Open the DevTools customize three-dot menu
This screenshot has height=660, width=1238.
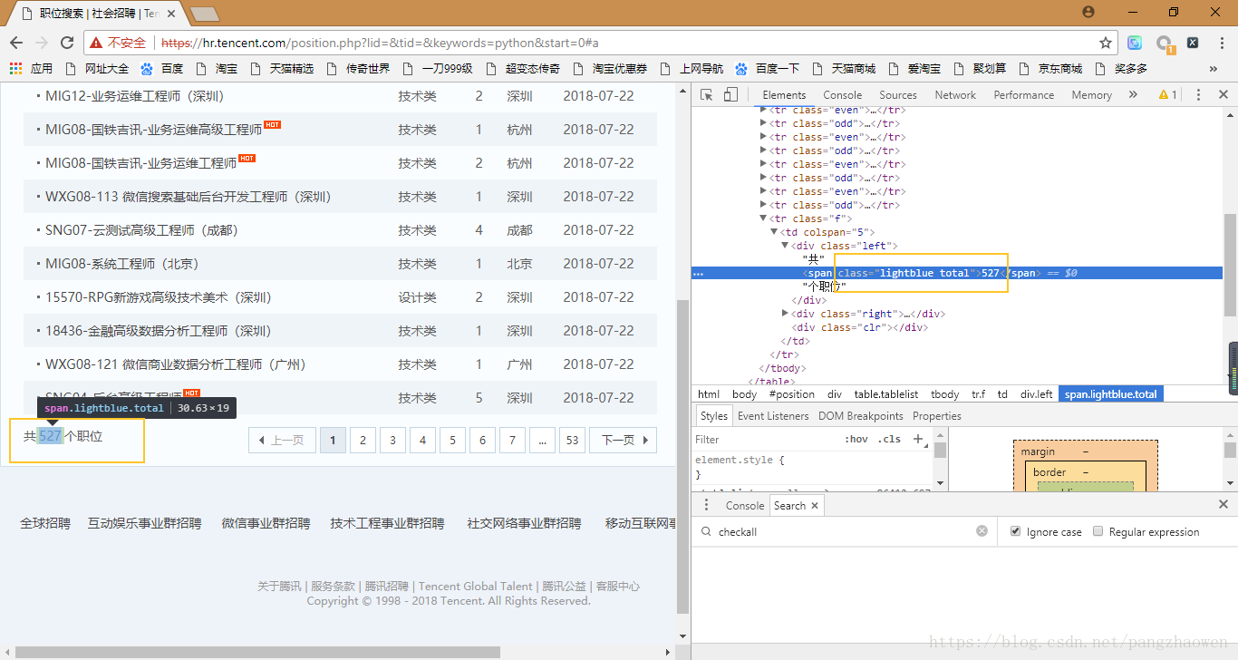tap(1198, 94)
